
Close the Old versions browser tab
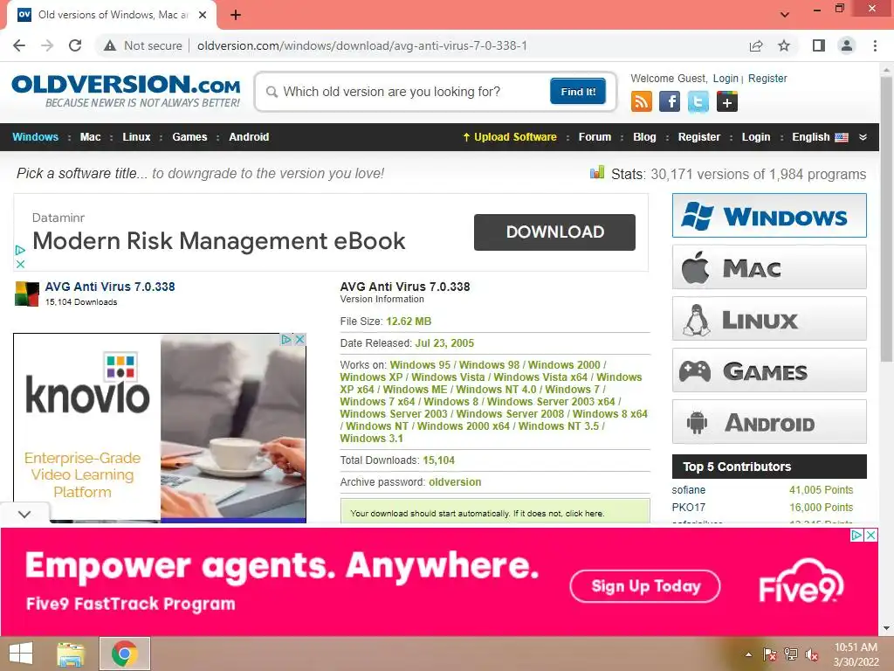203,15
